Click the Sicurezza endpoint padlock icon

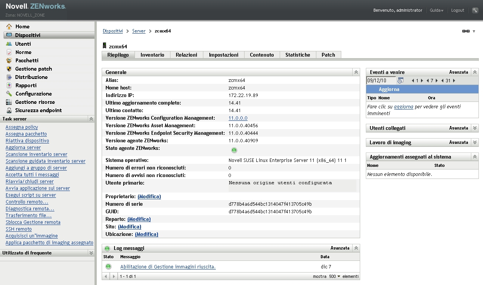click(9, 110)
